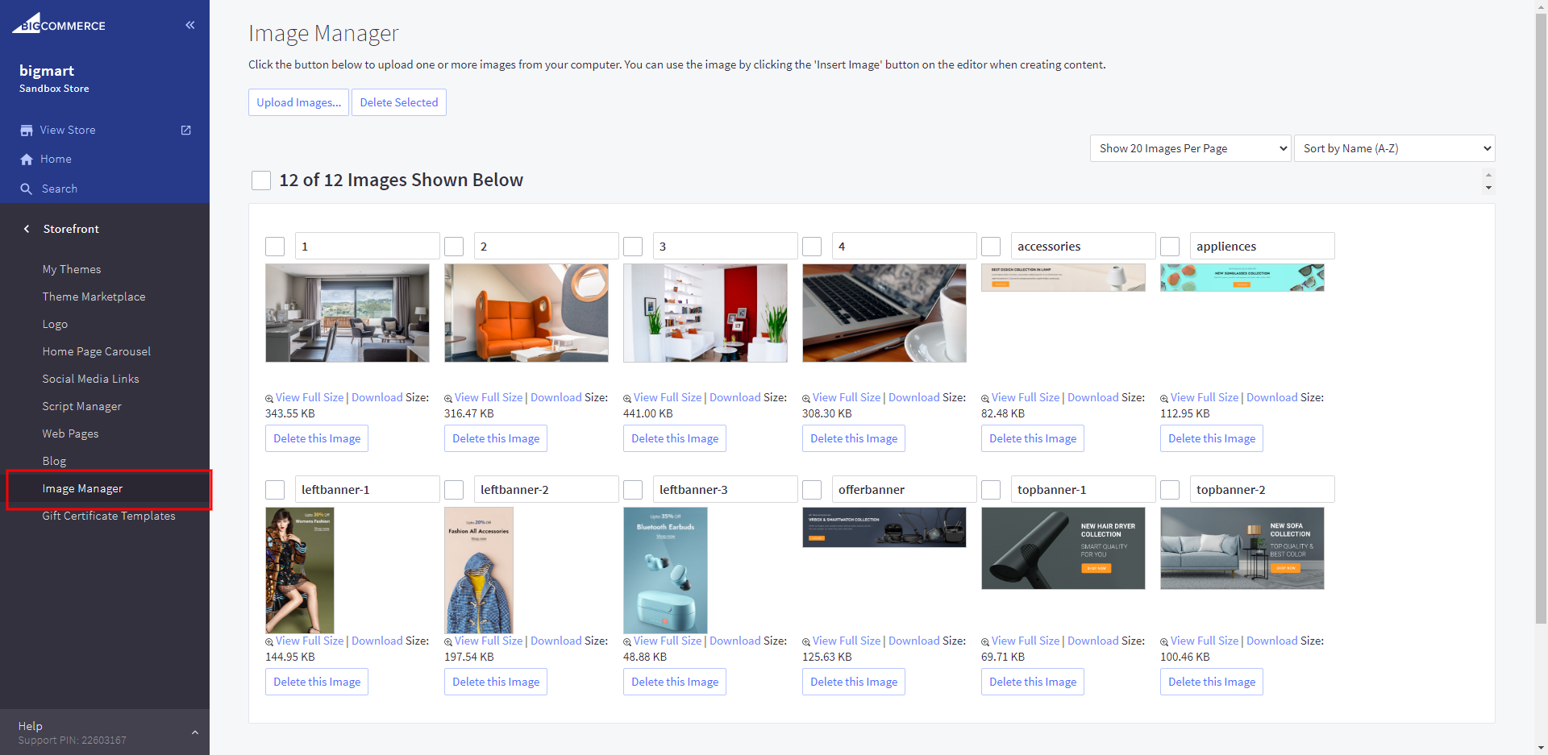Open store in new tab icon
Screen dimensions: 1548x755
tap(186, 131)
